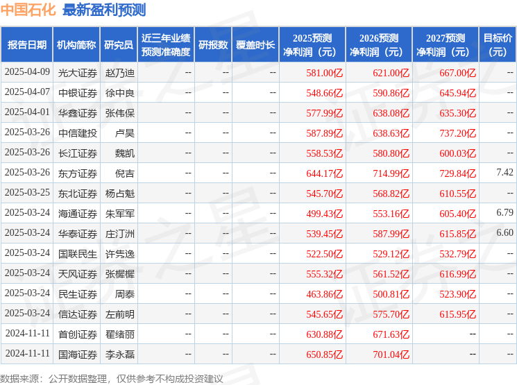Click the 民生证券 institution cell
This screenshot has width=517, height=385.
pos(78,294)
